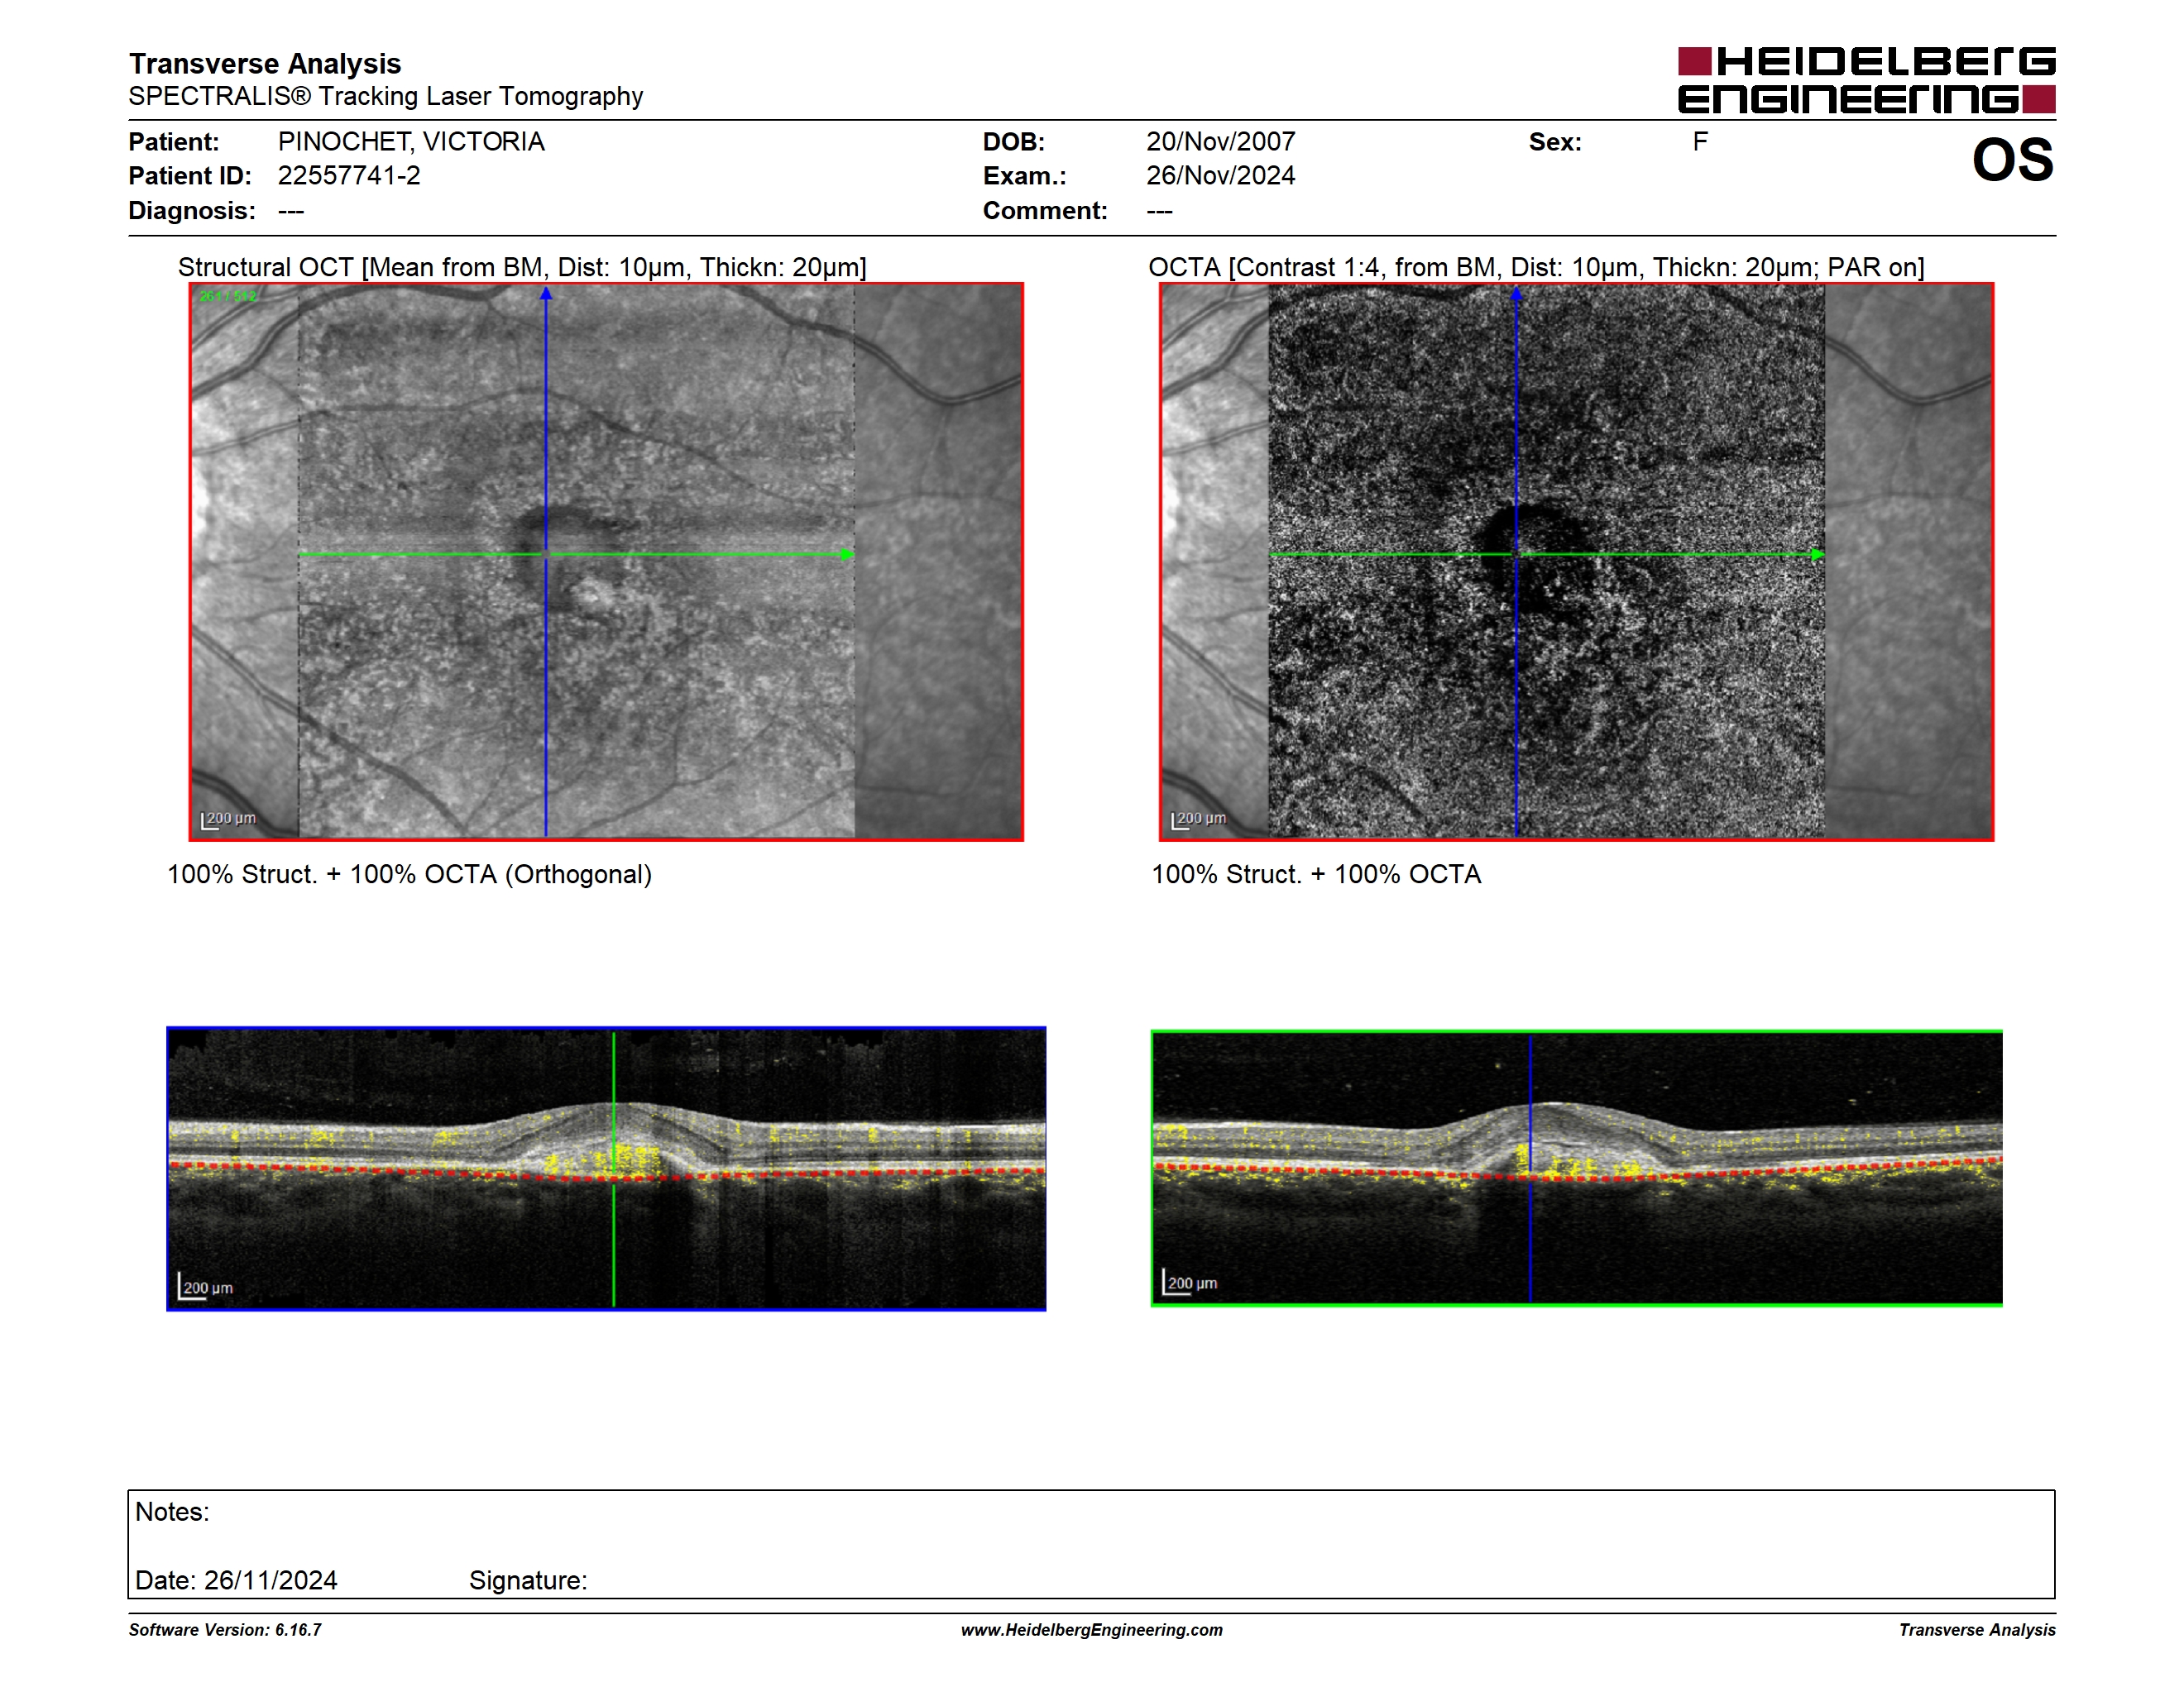Click the Sex value 'F'
Viewport: 2184px width, 1687px height.
(x=1700, y=142)
